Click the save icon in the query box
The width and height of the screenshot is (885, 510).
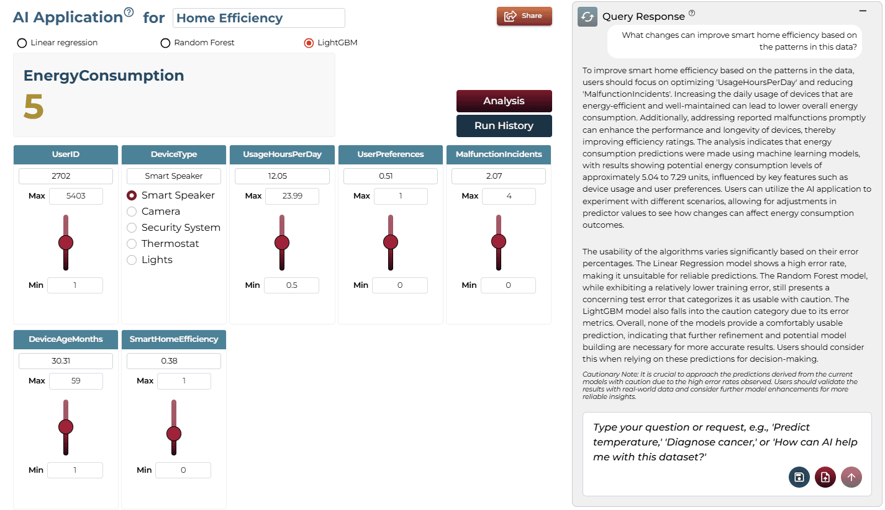(x=799, y=477)
